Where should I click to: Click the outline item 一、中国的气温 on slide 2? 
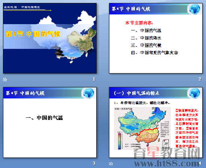click(146, 30)
